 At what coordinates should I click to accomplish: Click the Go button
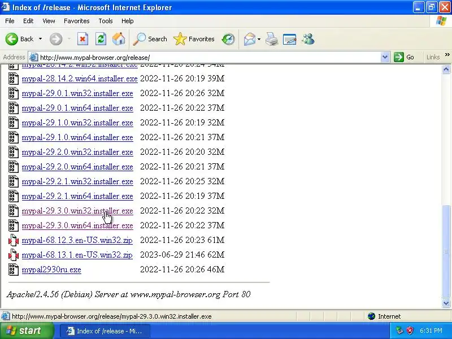pos(404,57)
